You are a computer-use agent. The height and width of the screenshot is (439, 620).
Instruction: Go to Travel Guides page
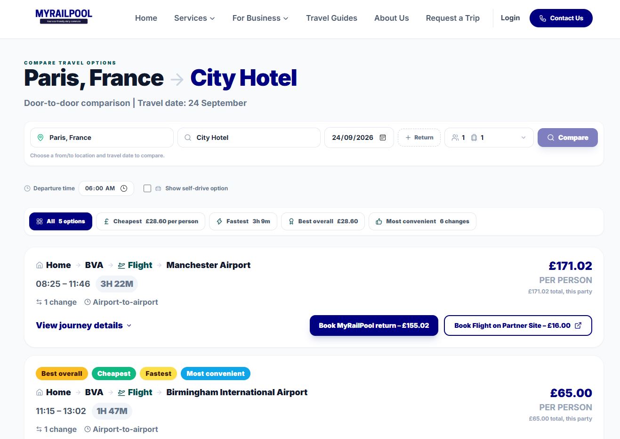(x=331, y=18)
